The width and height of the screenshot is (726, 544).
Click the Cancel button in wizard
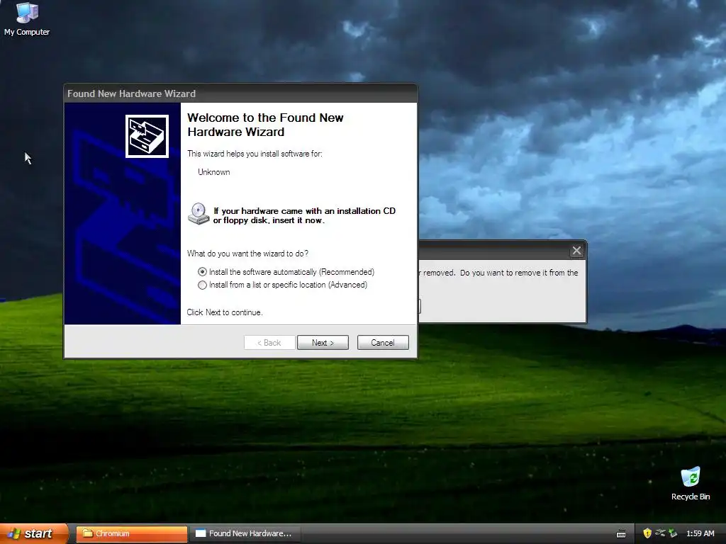383,343
